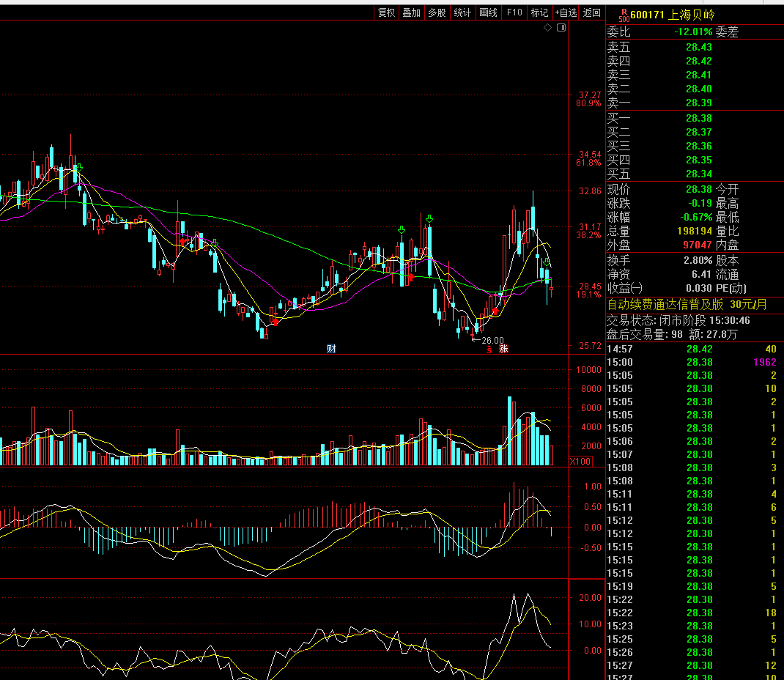Select the 15:25 tick row
This screenshot has height=680, width=784.
coord(695,639)
